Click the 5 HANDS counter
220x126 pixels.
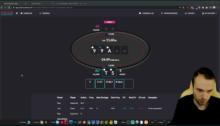point(122,72)
